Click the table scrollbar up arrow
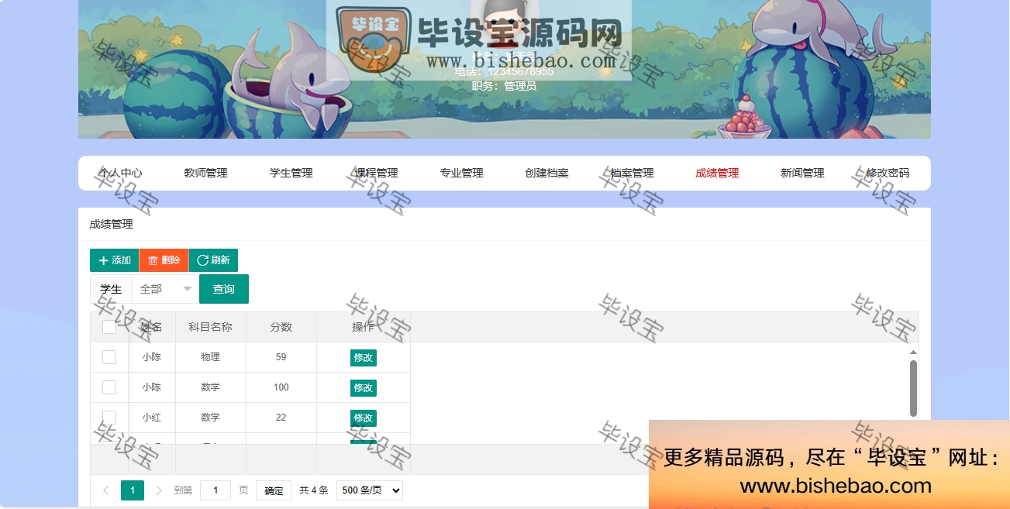Screen dimensions: 1010x509 coord(913,352)
